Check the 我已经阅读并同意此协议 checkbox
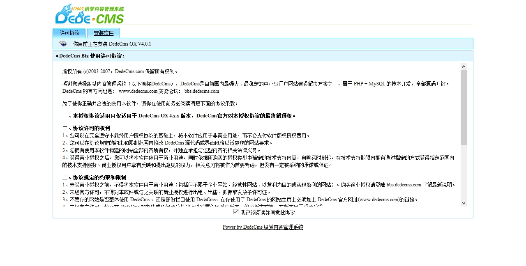Screen dimensions: 526x266 (235, 211)
